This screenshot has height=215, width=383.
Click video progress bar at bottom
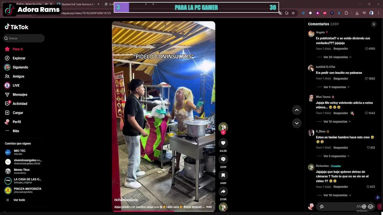[163, 211]
